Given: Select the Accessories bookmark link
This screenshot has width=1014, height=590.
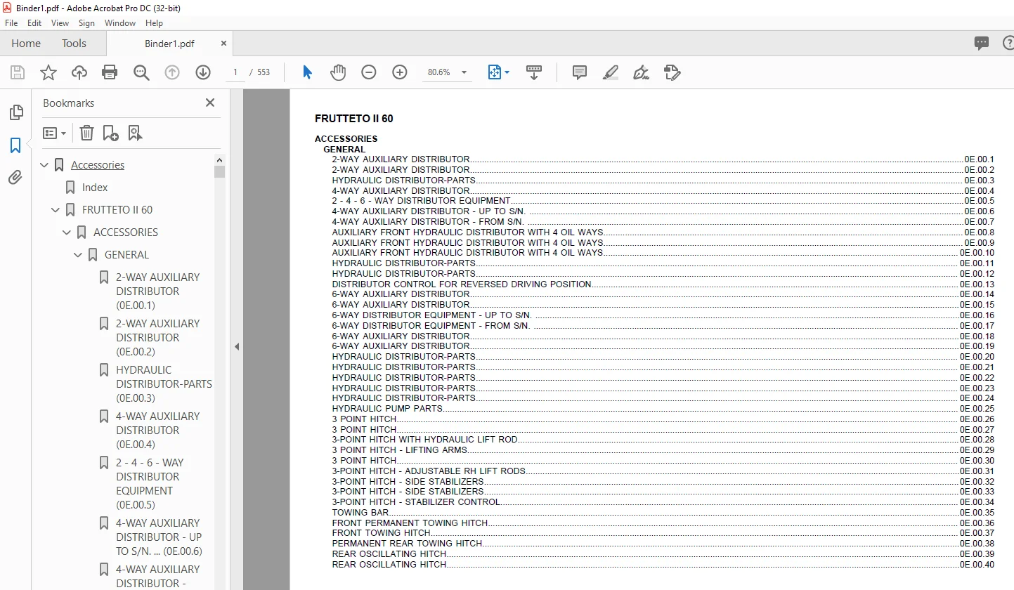Looking at the screenshot, I should pos(98,165).
